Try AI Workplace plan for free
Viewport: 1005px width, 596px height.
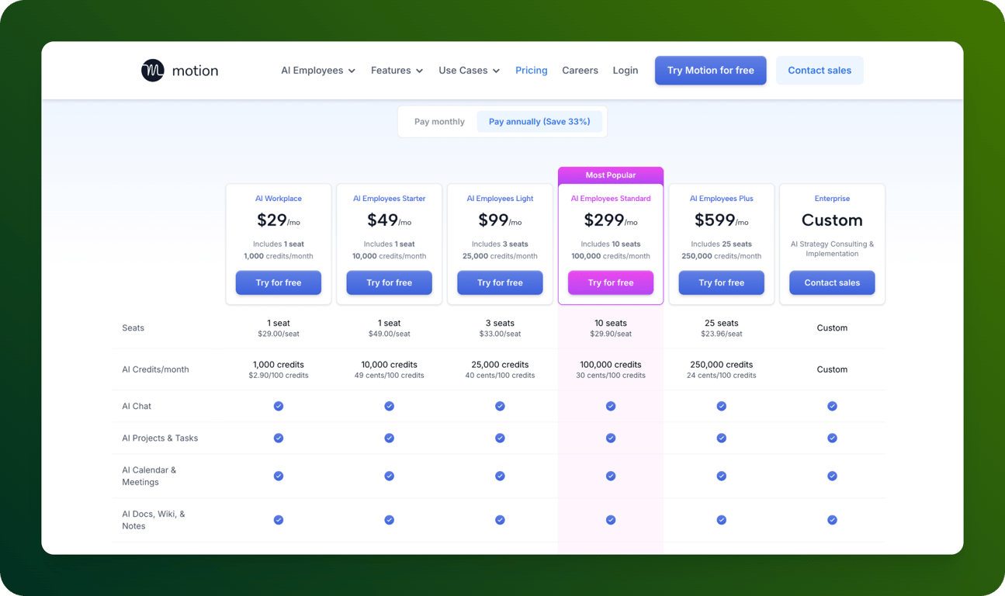279,282
